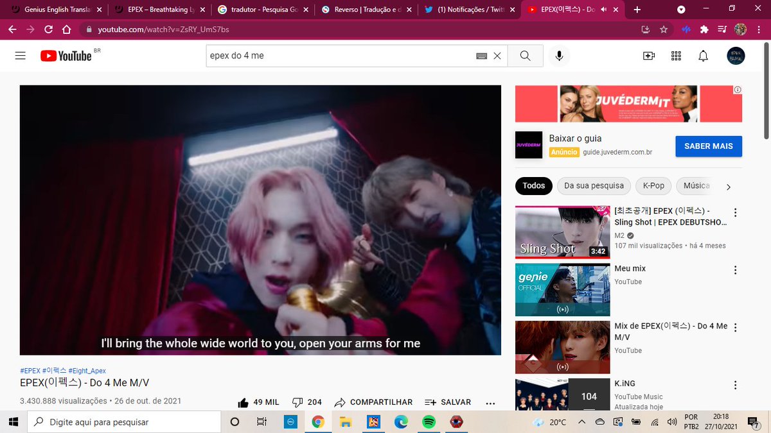Select the Música filter chip
The width and height of the screenshot is (771, 433).
coord(696,186)
